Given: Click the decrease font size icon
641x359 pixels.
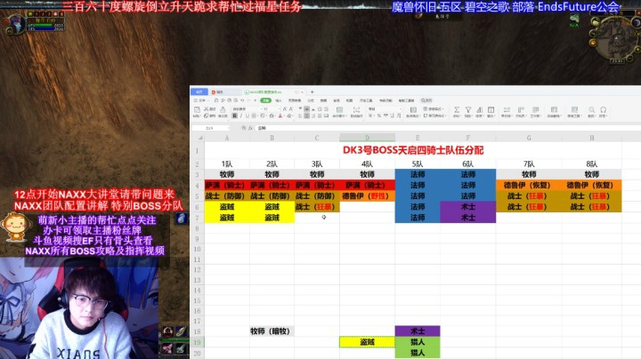Looking at the screenshot, I should (x=291, y=109).
